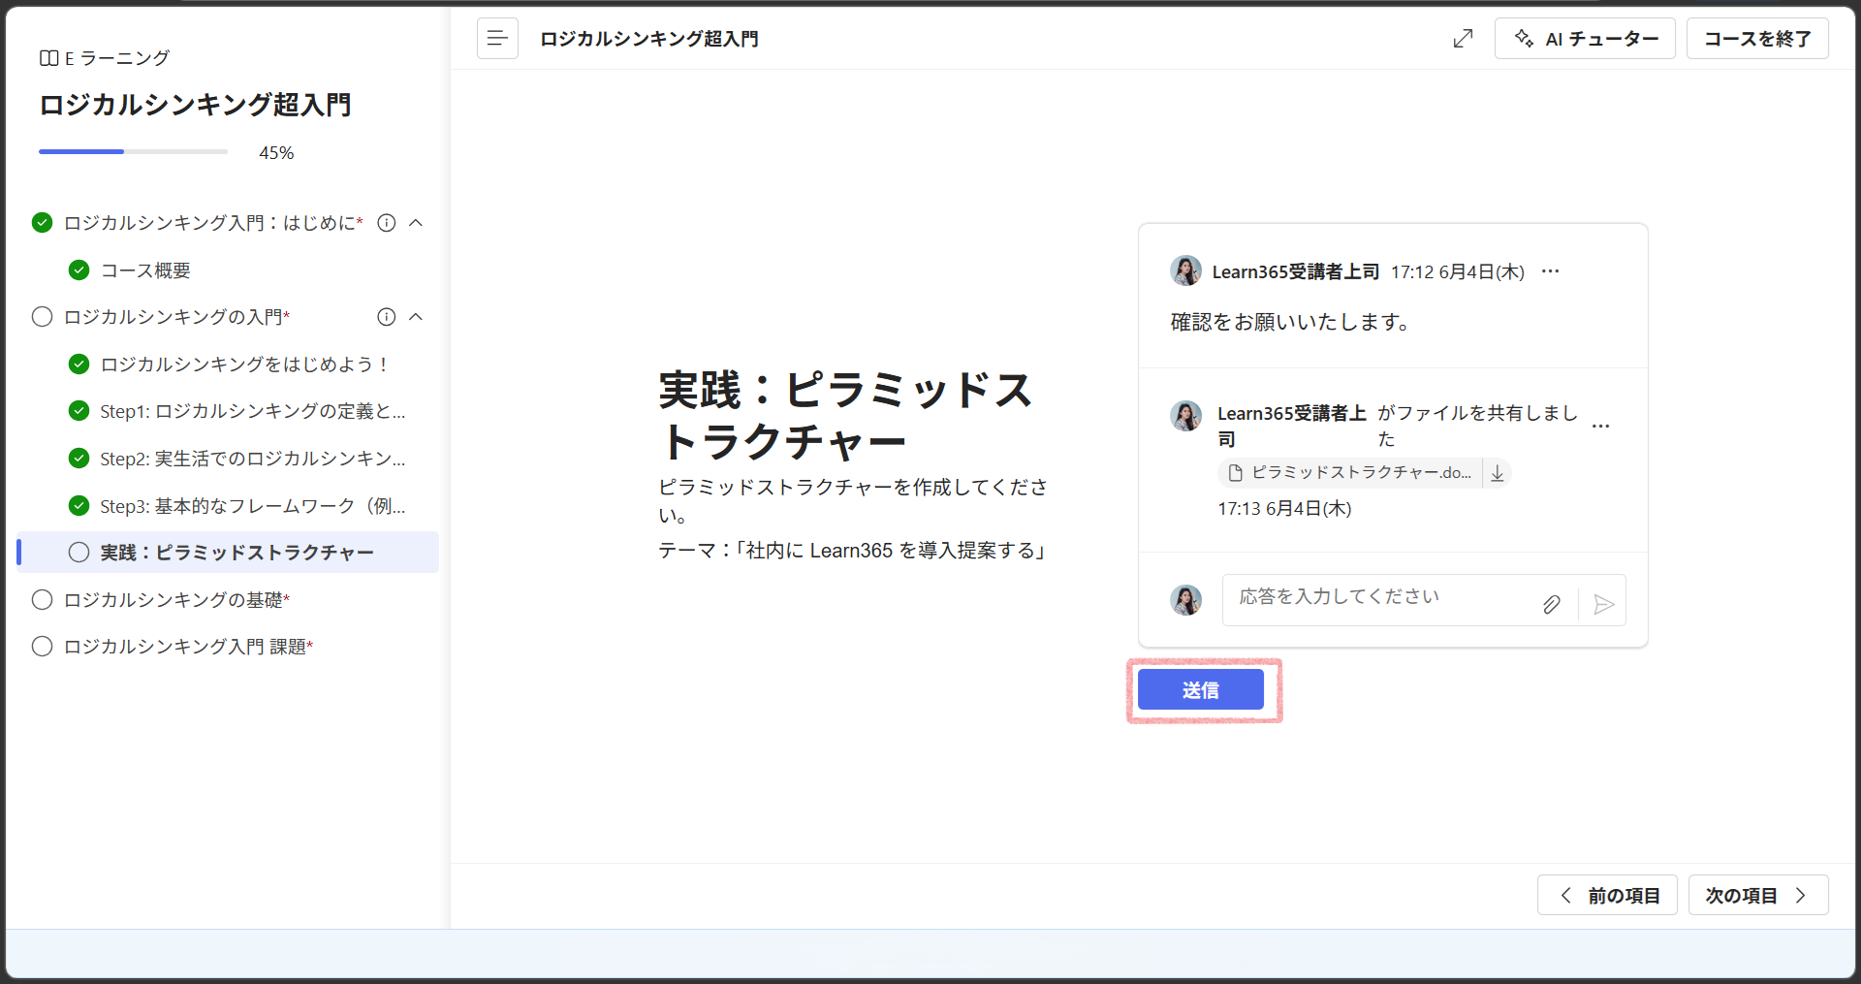Click the E ラーニング book icon

coord(48,58)
